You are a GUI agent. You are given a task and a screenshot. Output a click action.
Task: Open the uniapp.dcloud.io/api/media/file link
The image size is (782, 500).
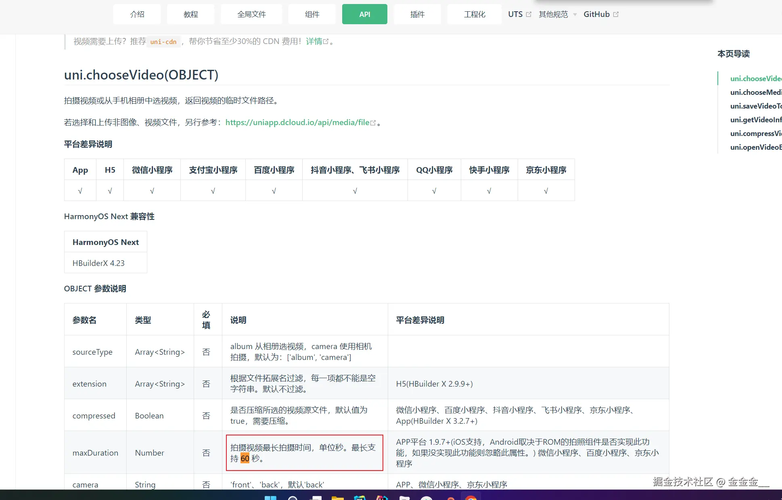297,123
